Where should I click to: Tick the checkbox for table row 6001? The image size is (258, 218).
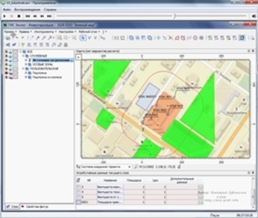point(78,202)
